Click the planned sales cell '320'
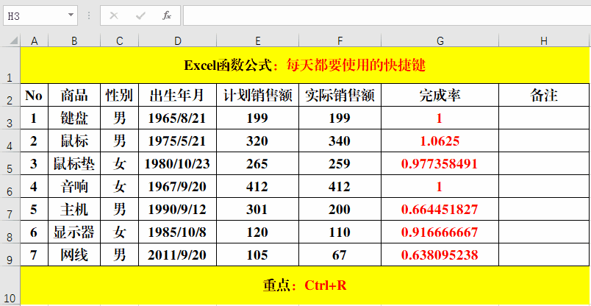Image resolution: width=591 pixels, height=306 pixels. coord(258,140)
